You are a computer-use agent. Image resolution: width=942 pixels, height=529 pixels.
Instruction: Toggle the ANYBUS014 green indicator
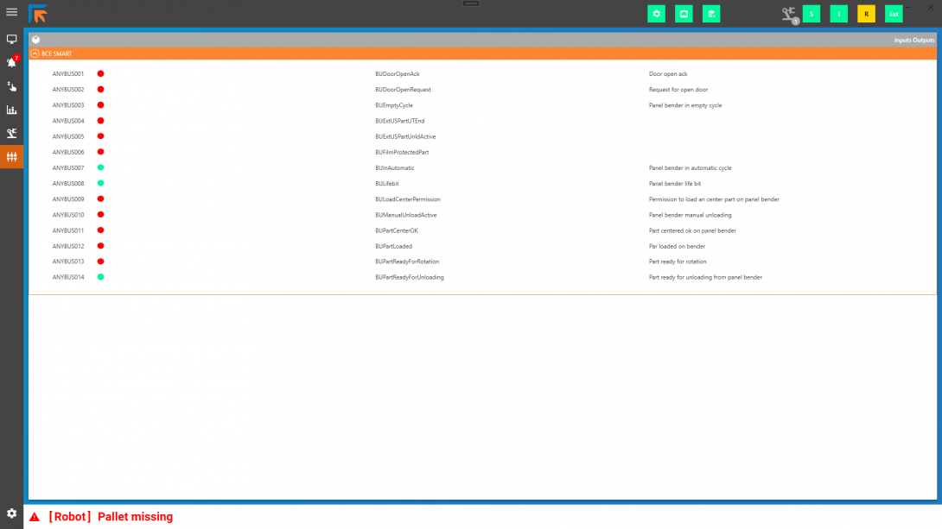click(100, 277)
